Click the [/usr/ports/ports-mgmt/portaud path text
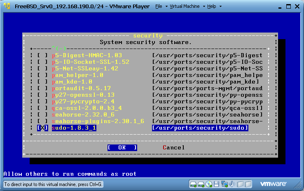304x191 pixels. [208, 89]
